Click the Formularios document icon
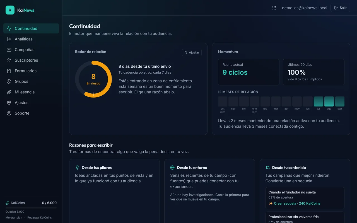This screenshot has width=357, height=223. click(x=9, y=71)
